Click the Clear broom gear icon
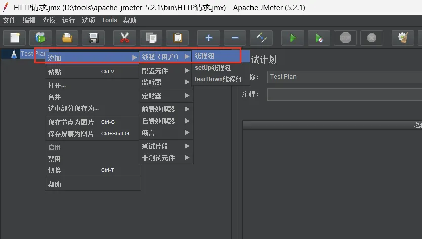 coord(403,38)
